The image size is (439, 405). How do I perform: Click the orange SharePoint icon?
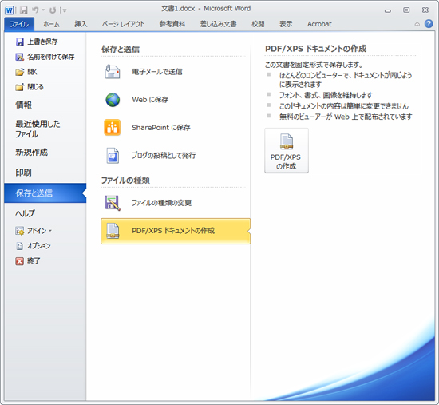click(113, 128)
